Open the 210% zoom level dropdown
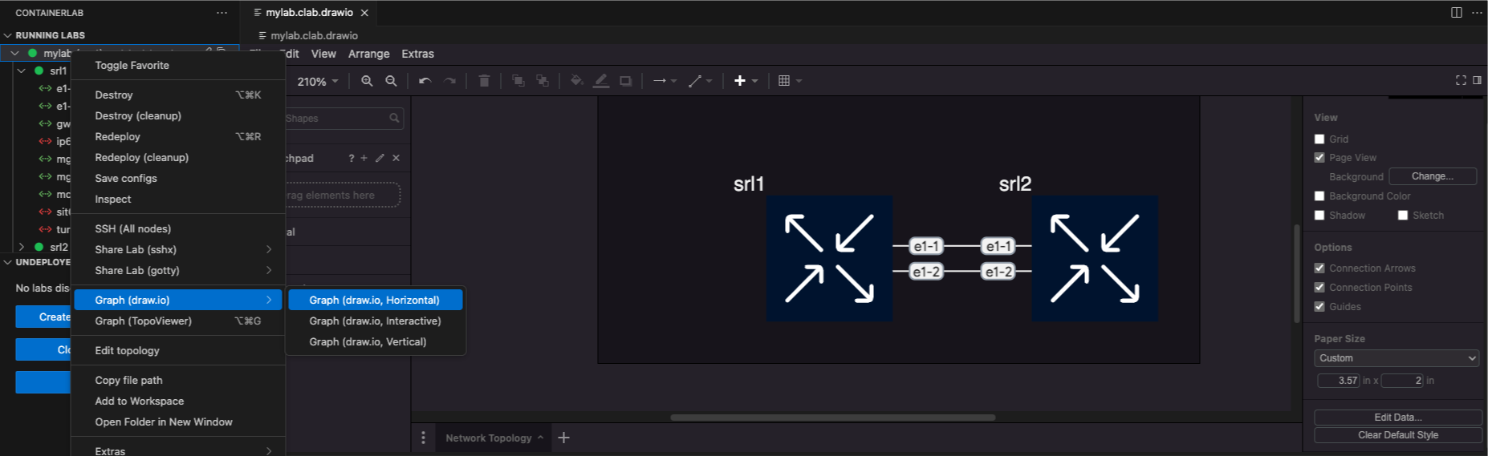Image resolution: width=1488 pixels, height=456 pixels. pyautogui.click(x=318, y=82)
